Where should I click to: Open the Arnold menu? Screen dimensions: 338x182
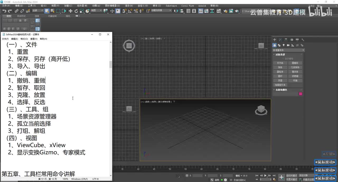(x=202, y=6)
